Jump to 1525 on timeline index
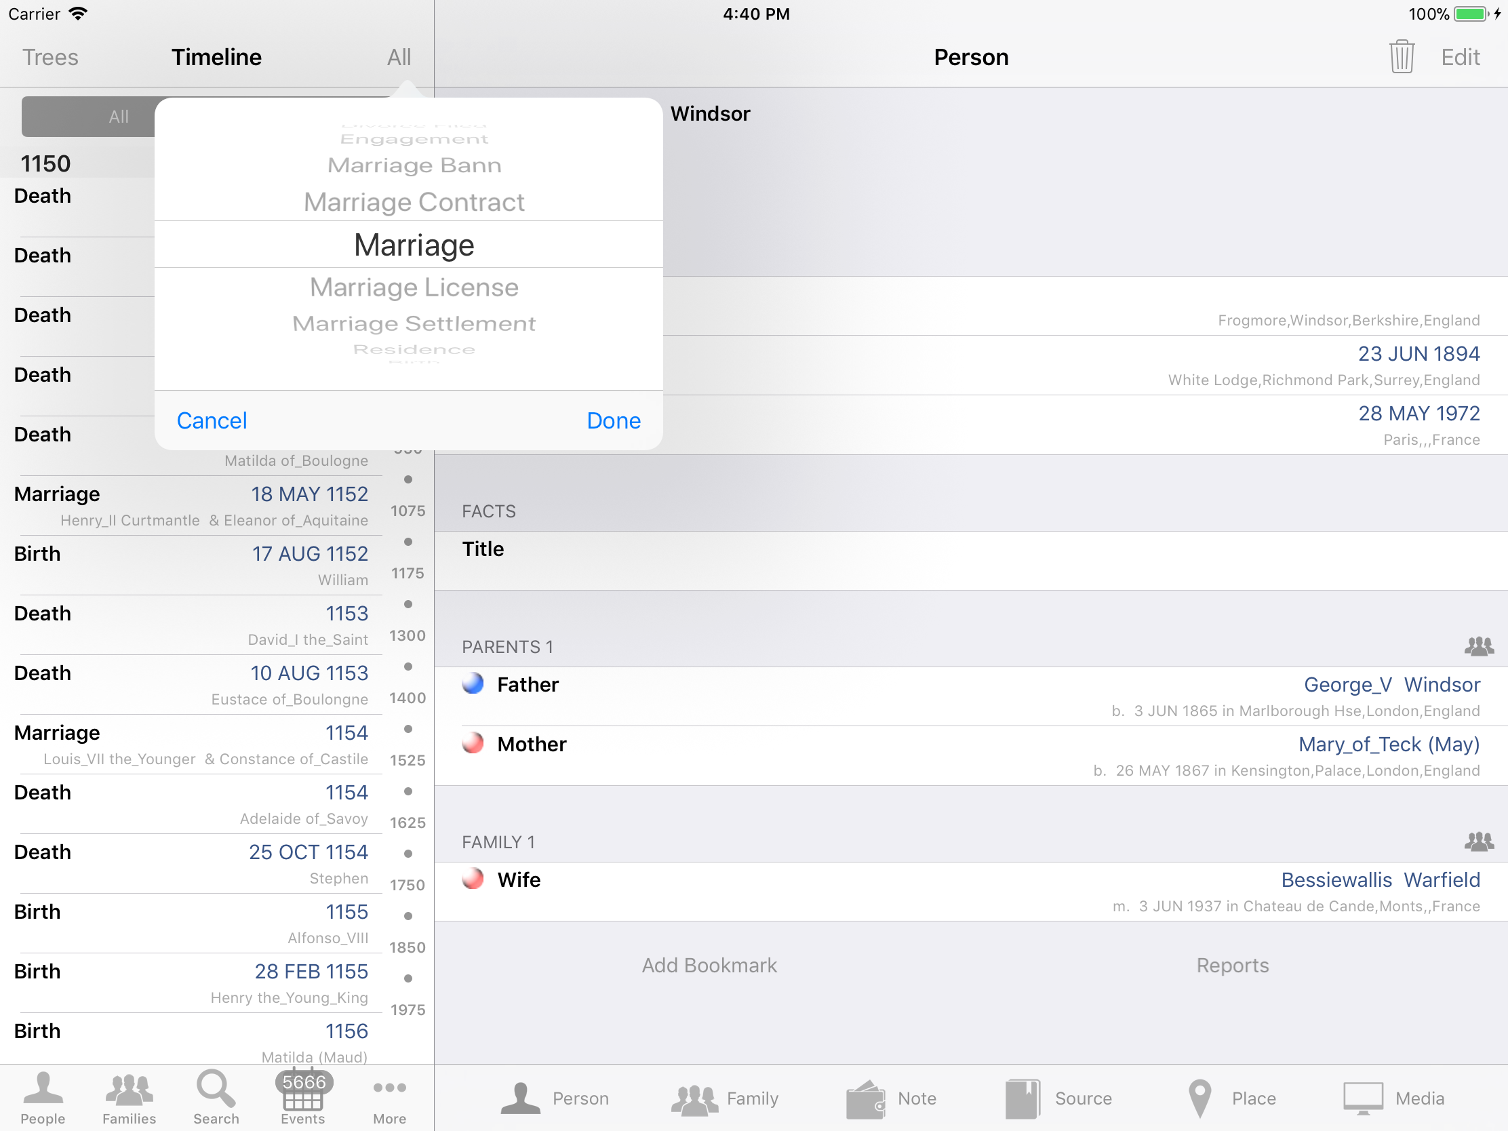Viewport: 1508px width, 1131px height. [x=407, y=760]
